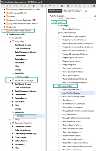96x151 pixels.
Task: Click the clipboard paste icon in toolbar
Action: point(88,6)
